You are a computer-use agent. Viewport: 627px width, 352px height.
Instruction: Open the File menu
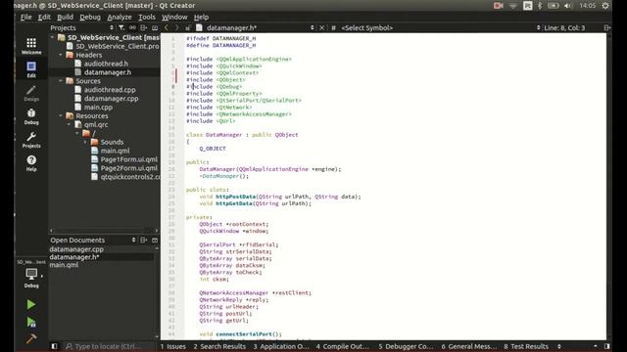26,17
